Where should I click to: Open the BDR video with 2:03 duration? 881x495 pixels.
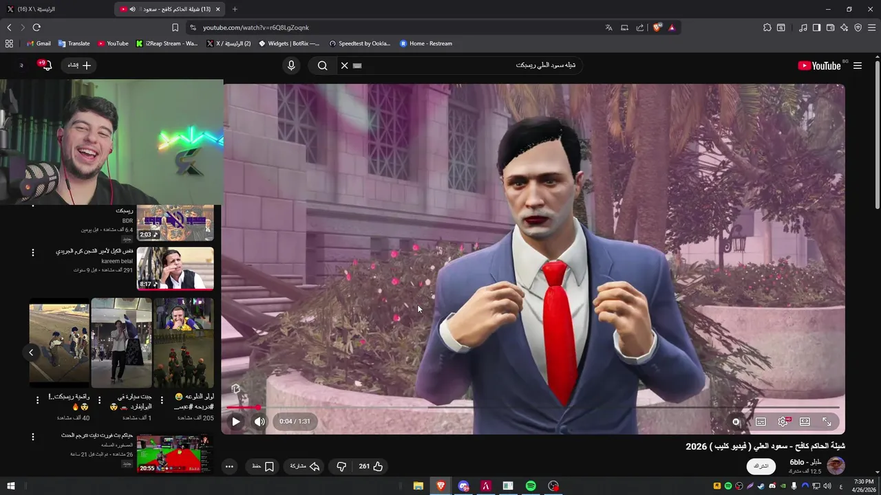[x=175, y=223]
